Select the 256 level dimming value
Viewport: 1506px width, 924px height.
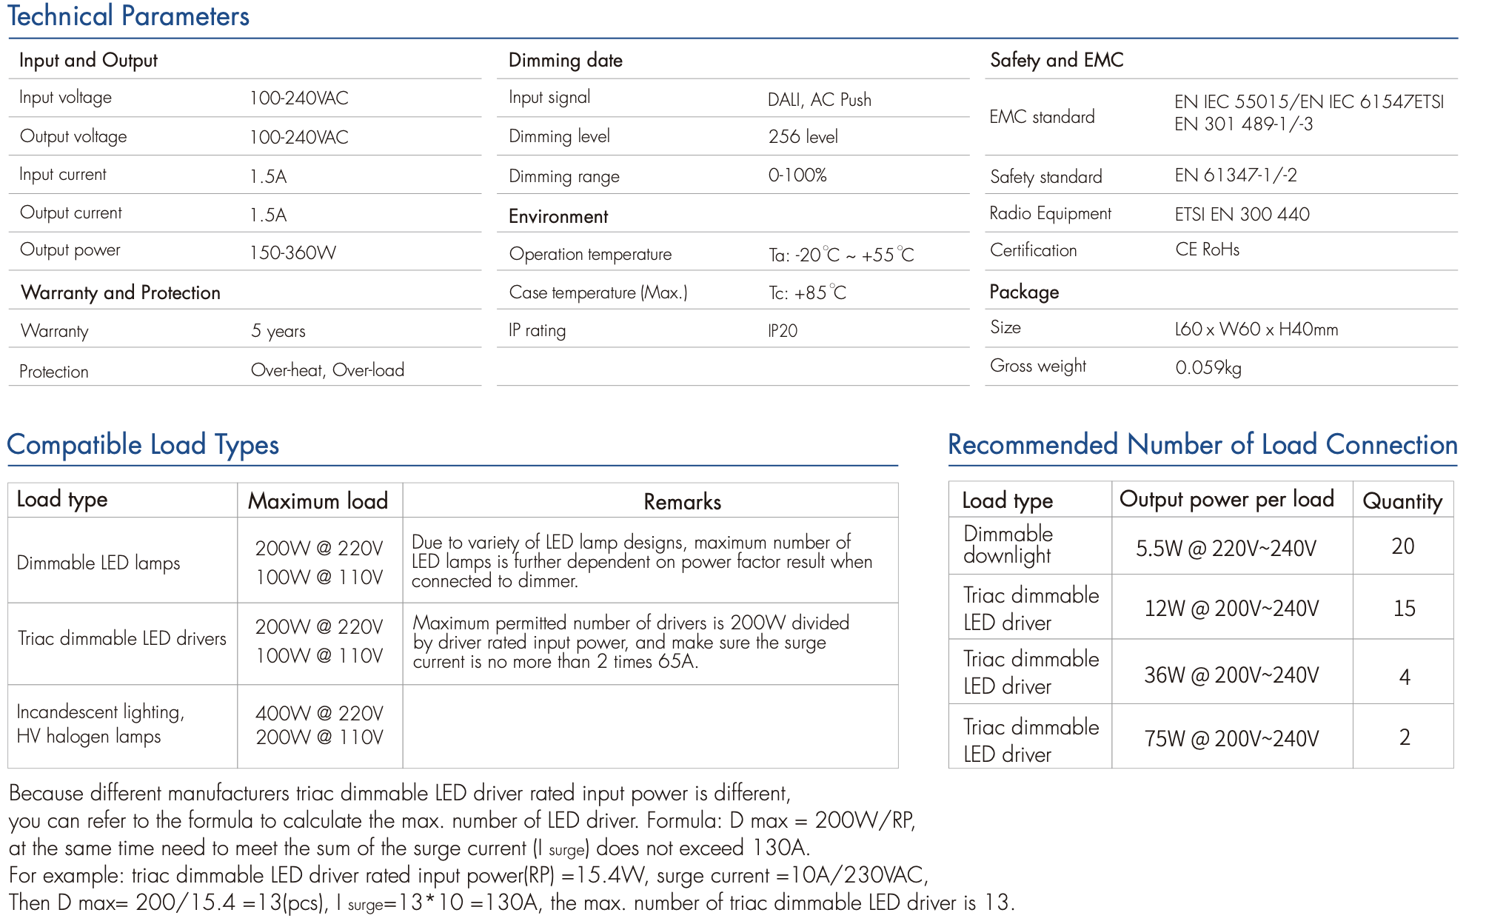click(803, 137)
